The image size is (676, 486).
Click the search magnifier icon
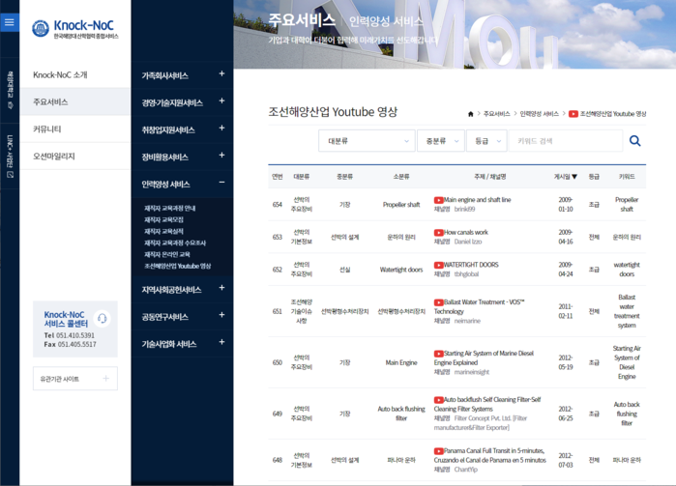[x=634, y=141]
